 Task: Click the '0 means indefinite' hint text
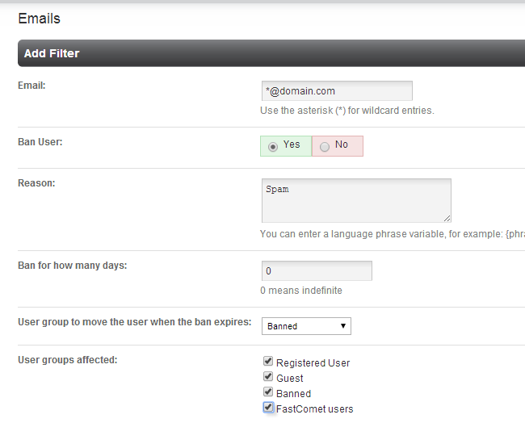(x=301, y=290)
